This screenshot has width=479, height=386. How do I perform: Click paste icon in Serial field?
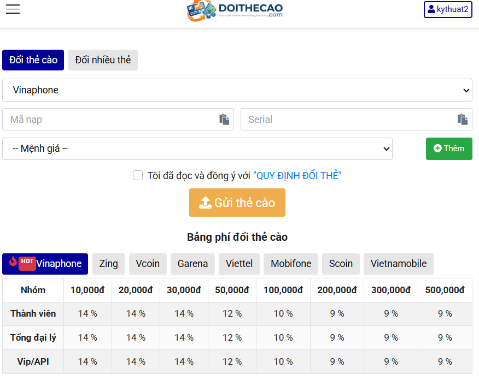pos(463,120)
